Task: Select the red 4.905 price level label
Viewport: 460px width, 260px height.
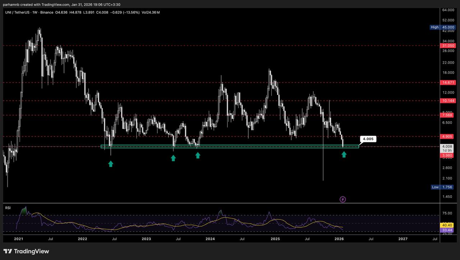Action: click(448, 136)
